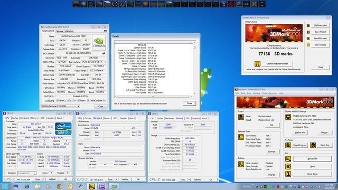Open the GPU selection dropdown in GPU-Z
The height and width of the screenshot is (190, 338).
click(x=60, y=106)
